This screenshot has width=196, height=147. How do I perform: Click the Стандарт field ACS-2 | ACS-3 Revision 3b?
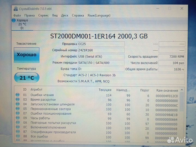tap(131, 75)
